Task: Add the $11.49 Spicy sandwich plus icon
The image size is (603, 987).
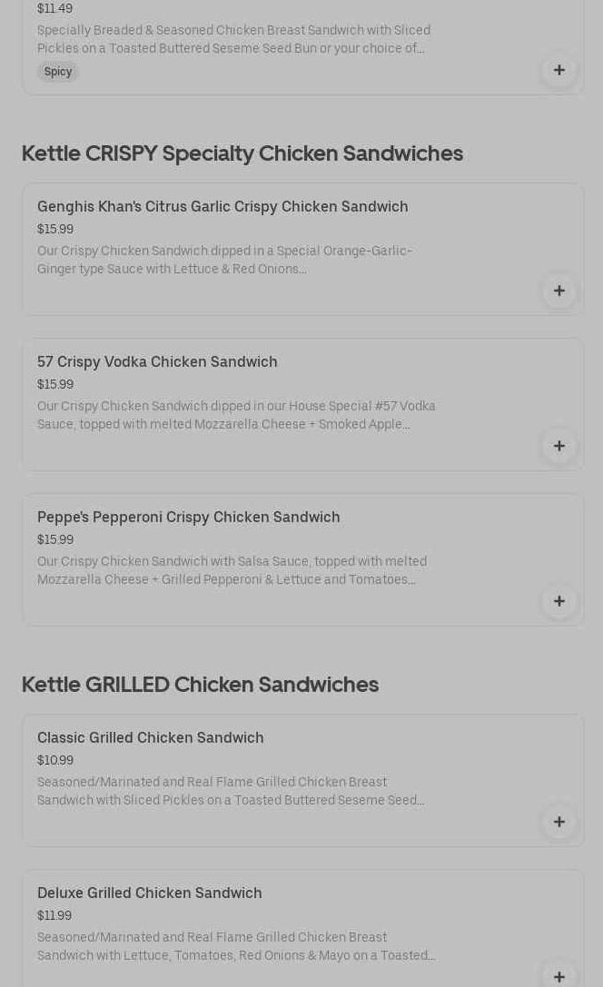Action: (559, 70)
